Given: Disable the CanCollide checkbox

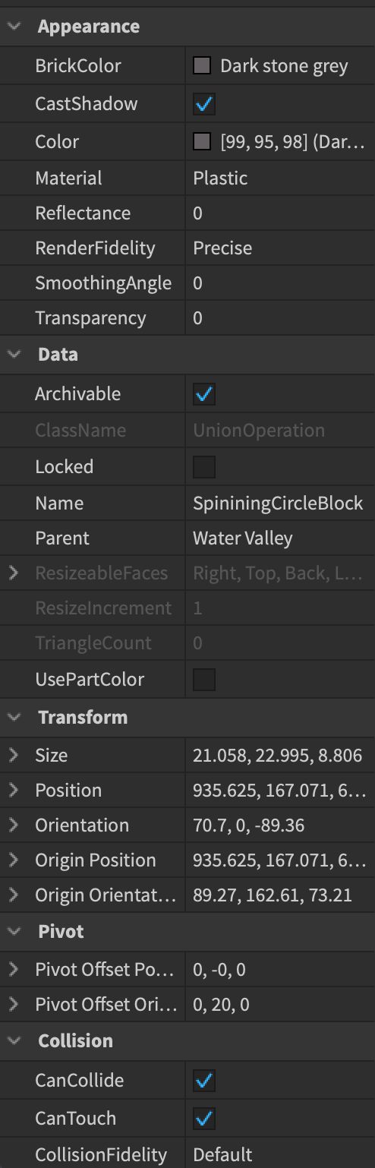Looking at the screenshot, I should click(x=204, y=1081).
